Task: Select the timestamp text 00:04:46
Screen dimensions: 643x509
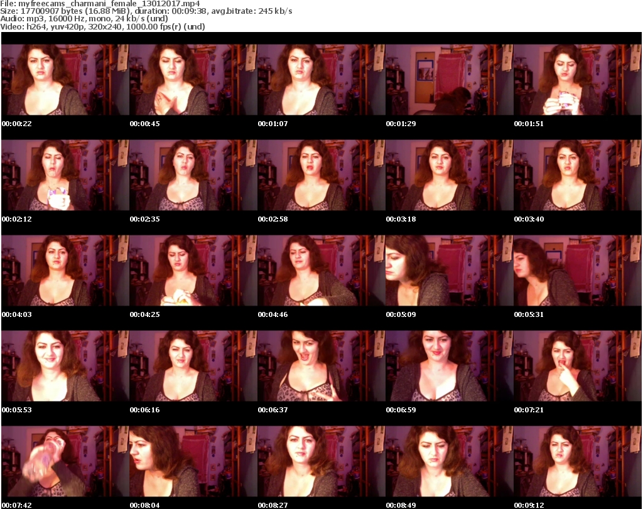Action: click(273, 314)
